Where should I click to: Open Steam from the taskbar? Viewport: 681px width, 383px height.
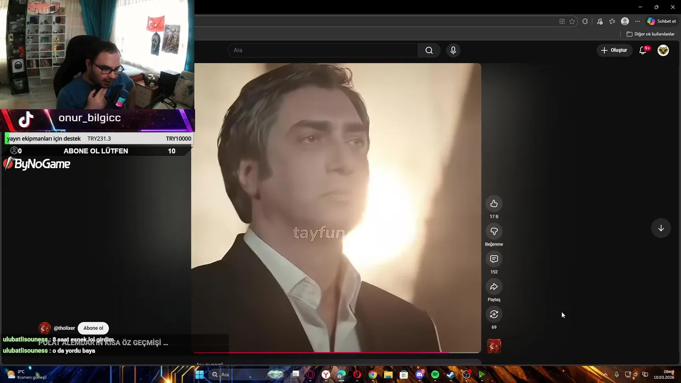[451, 374]
